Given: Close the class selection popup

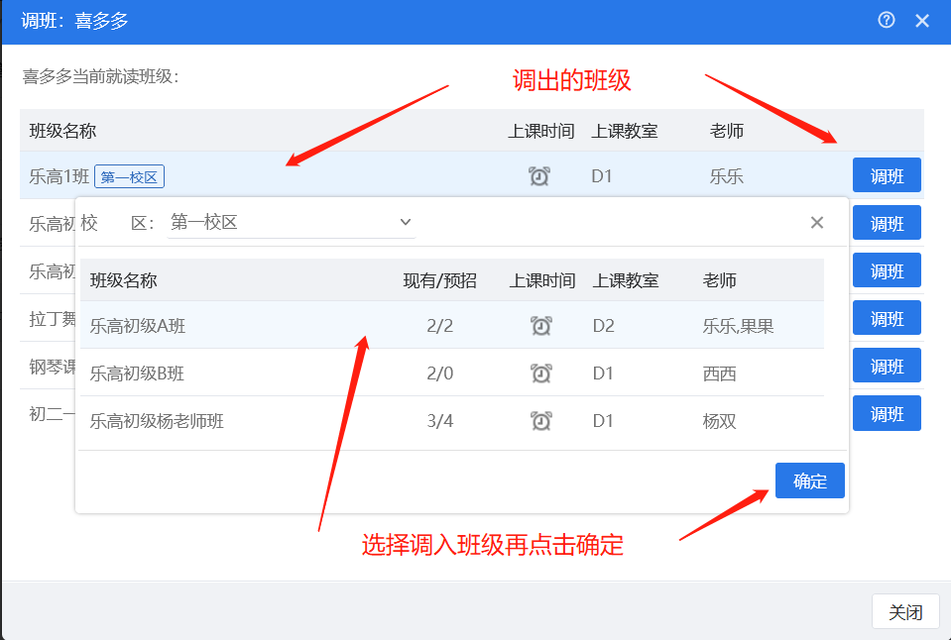Looking at the screenshot, I should tap(817, 223).
